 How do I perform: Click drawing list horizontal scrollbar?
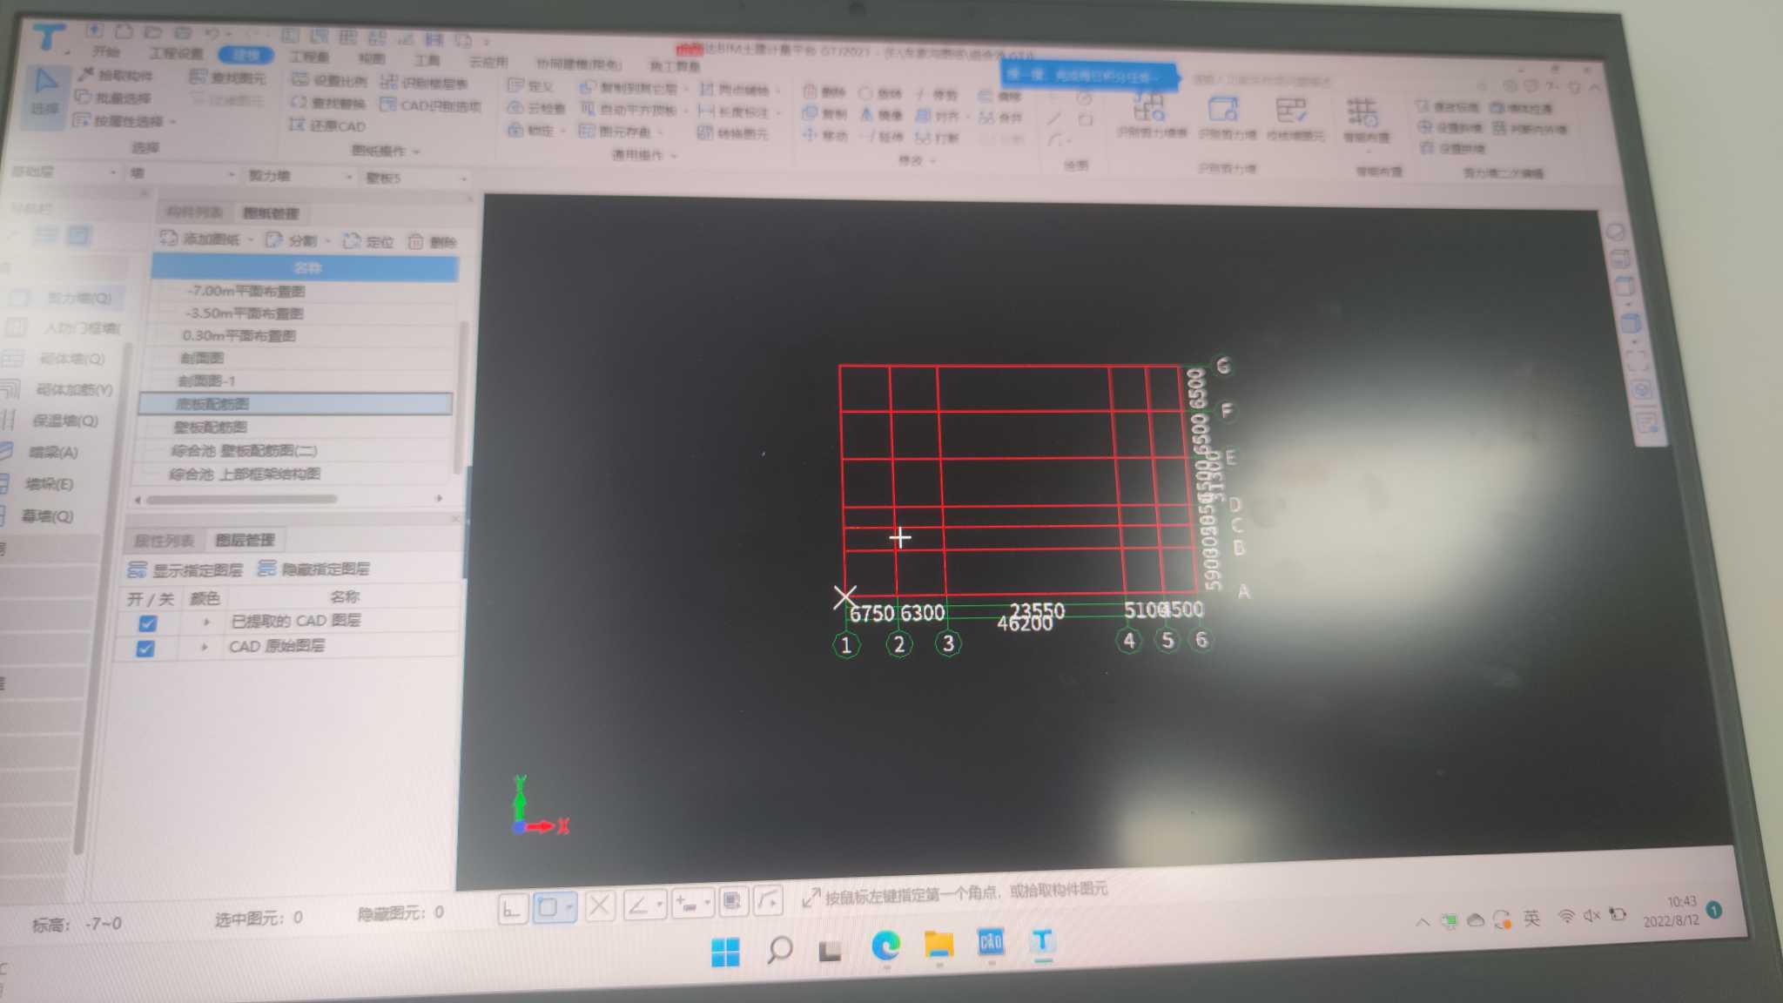click(242, 499)
